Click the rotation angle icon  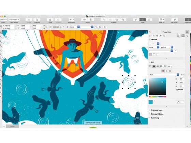[x=50, y=27]
